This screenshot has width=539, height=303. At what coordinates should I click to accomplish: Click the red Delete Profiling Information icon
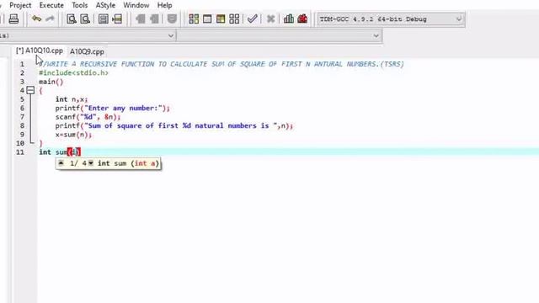tap(302, 19)
